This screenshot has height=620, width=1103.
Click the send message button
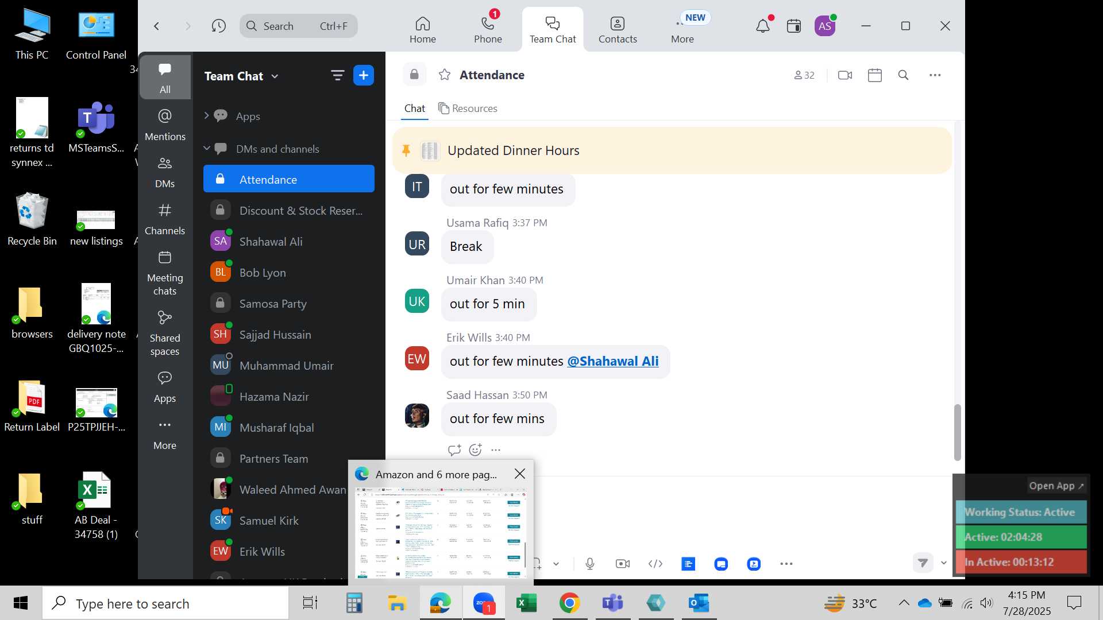[x=923, y=563]
